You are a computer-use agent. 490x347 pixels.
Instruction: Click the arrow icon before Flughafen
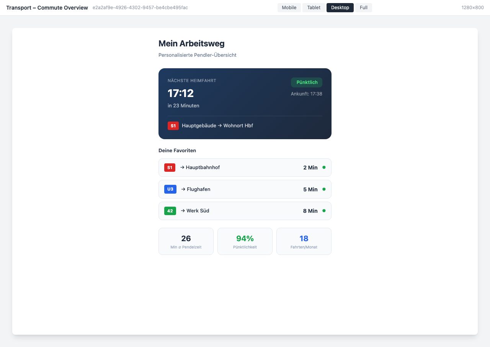[183, 189]
